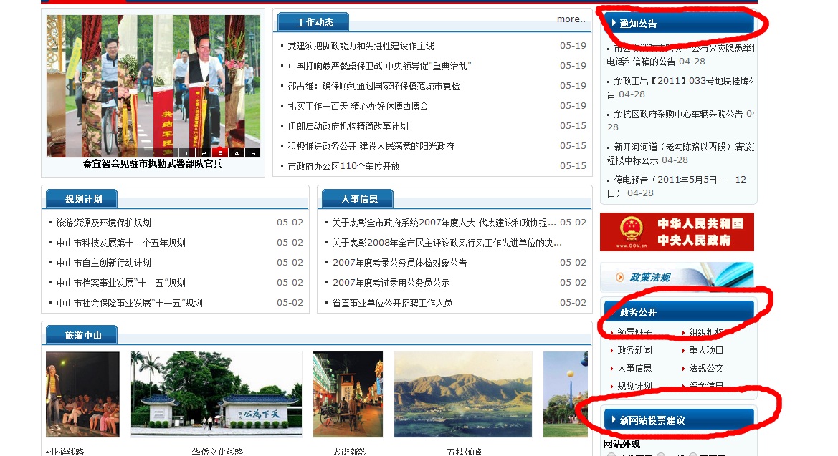838x456 pixels.
Task: Select the highlighted slide 3 indicator
Action: coord(220,153)
